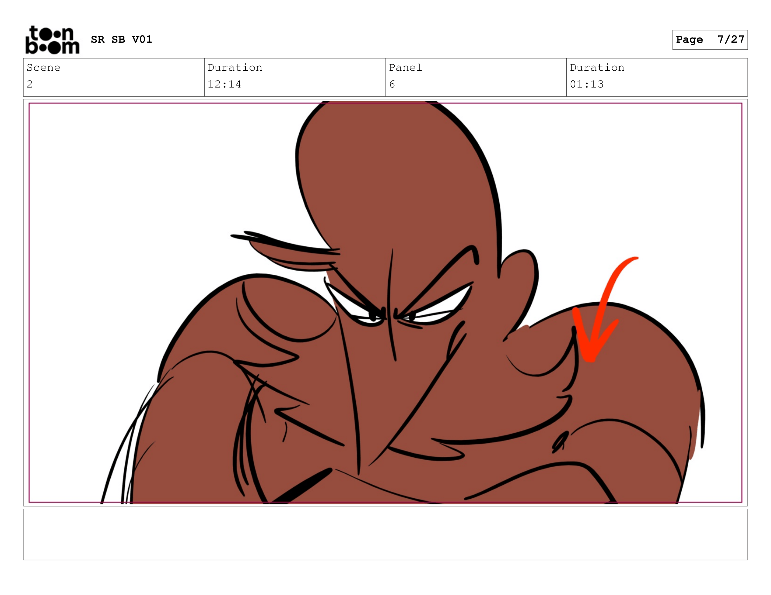The height and width of the screenshot is (595, 771).
Task: Click the Toon Boom logo
Action: coord(52,40)
